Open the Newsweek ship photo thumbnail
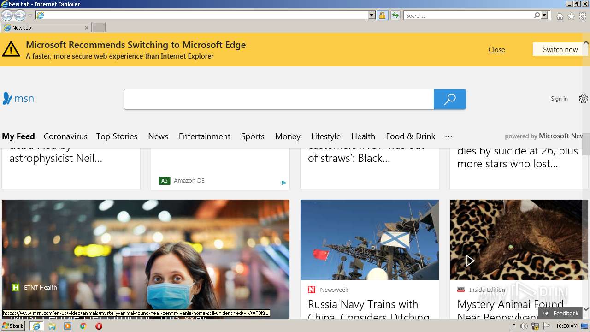Screen dimensions: 590x332 click(x=370, y=240)
